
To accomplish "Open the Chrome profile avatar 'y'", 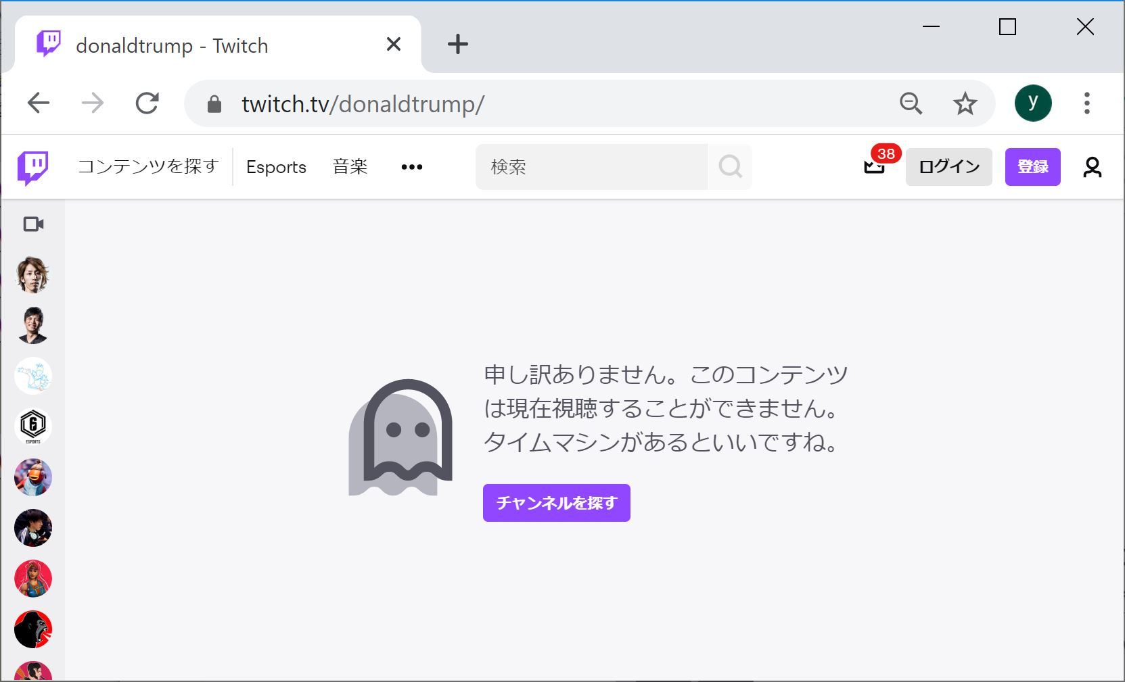I will coord(1033,103).
